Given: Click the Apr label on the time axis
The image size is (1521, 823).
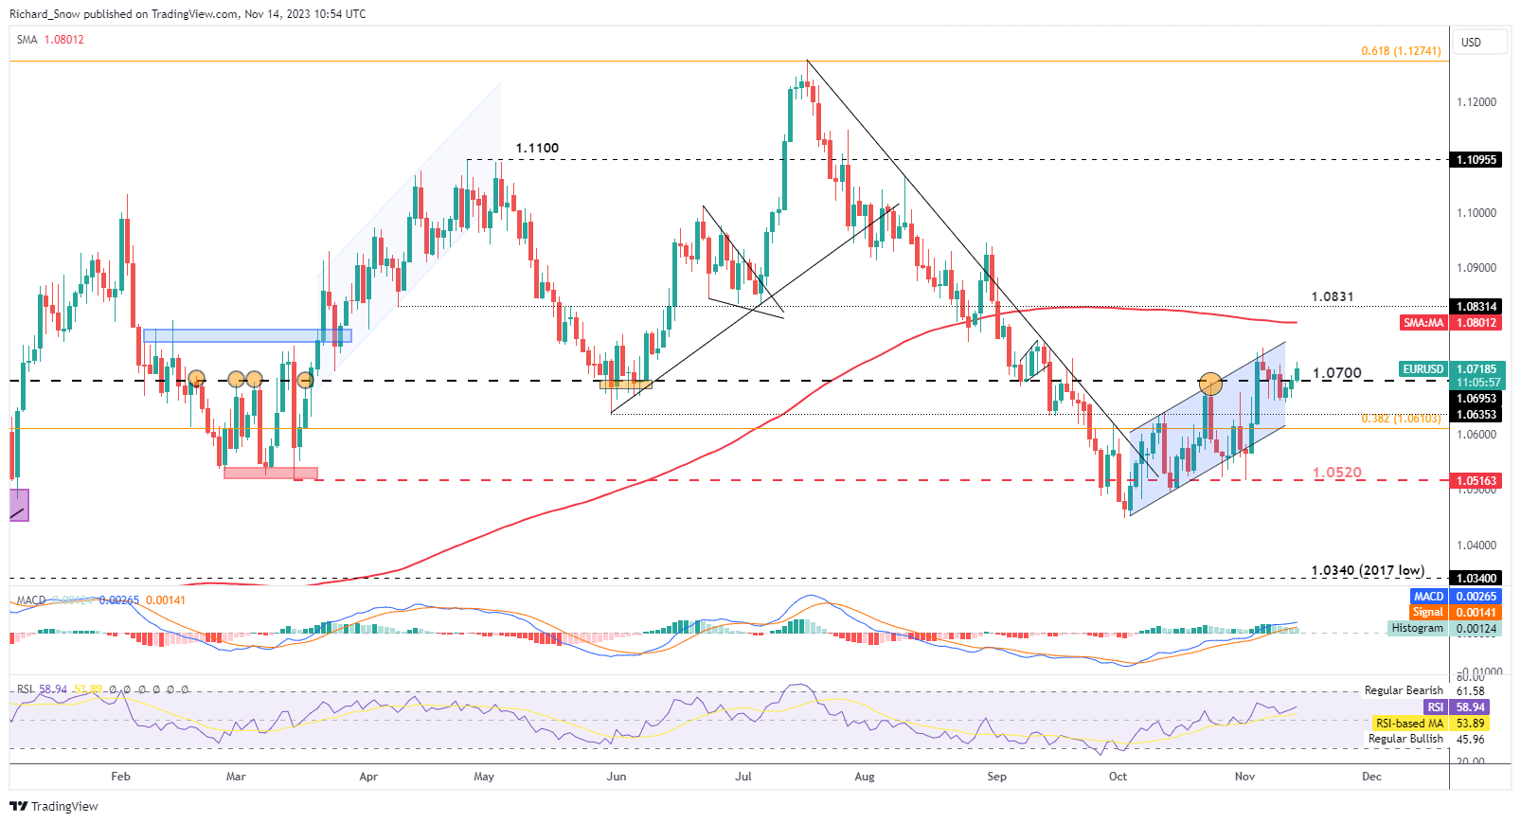Looking at the screenshot, I should tap(368, 777).
